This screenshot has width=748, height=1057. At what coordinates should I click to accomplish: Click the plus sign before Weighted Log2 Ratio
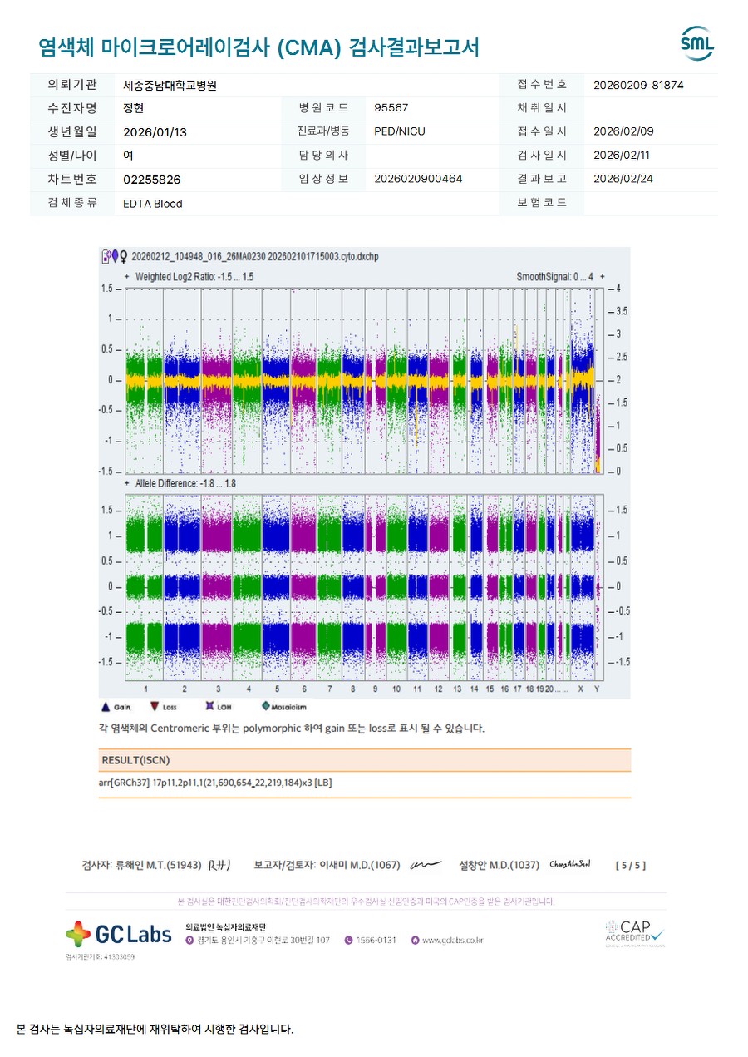pos(126,276)
